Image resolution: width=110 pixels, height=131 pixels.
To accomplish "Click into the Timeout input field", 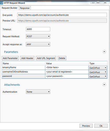I will [38, 29].
